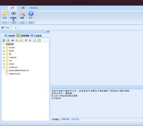Click the X delete icon in tree toolbar
143x126 pixels.
point(26,41)
